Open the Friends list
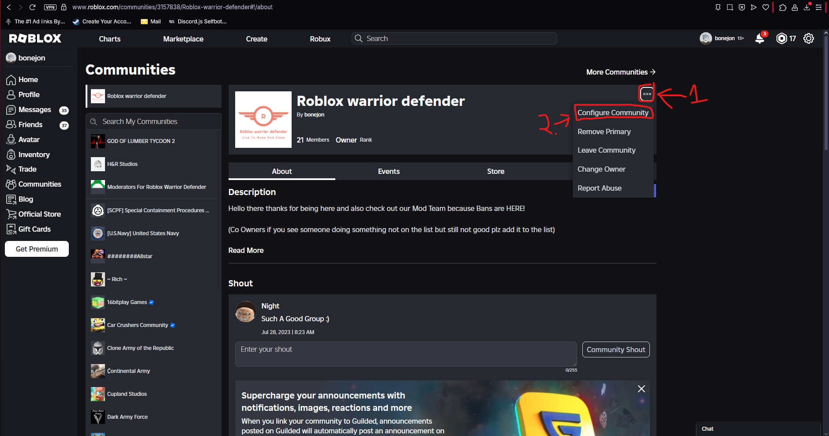 (30, 124)
